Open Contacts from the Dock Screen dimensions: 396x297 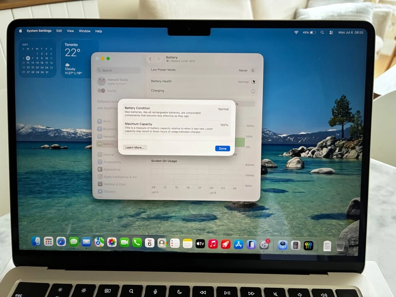click(162, 243)
